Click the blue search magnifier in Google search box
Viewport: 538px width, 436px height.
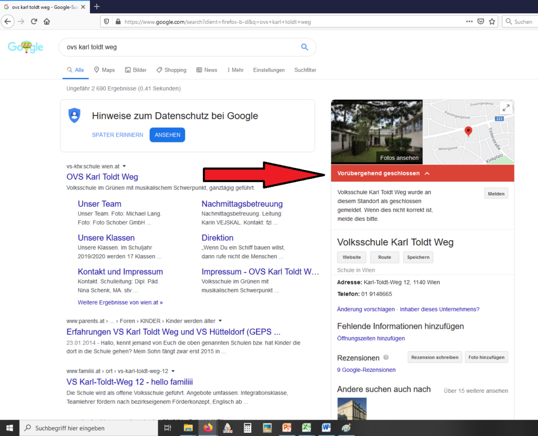[x=304, y=47]
